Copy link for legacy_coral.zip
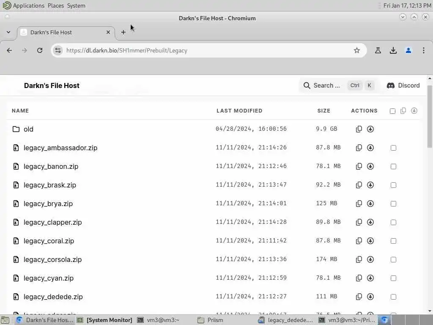Image resolution: width=433 pixels, height=325 pixels. pyautogui.click(x=359, y=241)
